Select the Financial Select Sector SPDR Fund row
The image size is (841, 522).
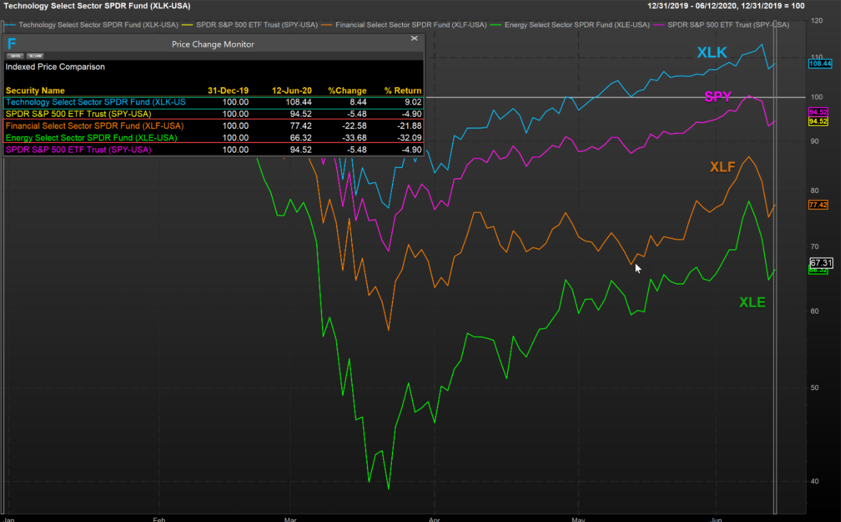(214, 126)
